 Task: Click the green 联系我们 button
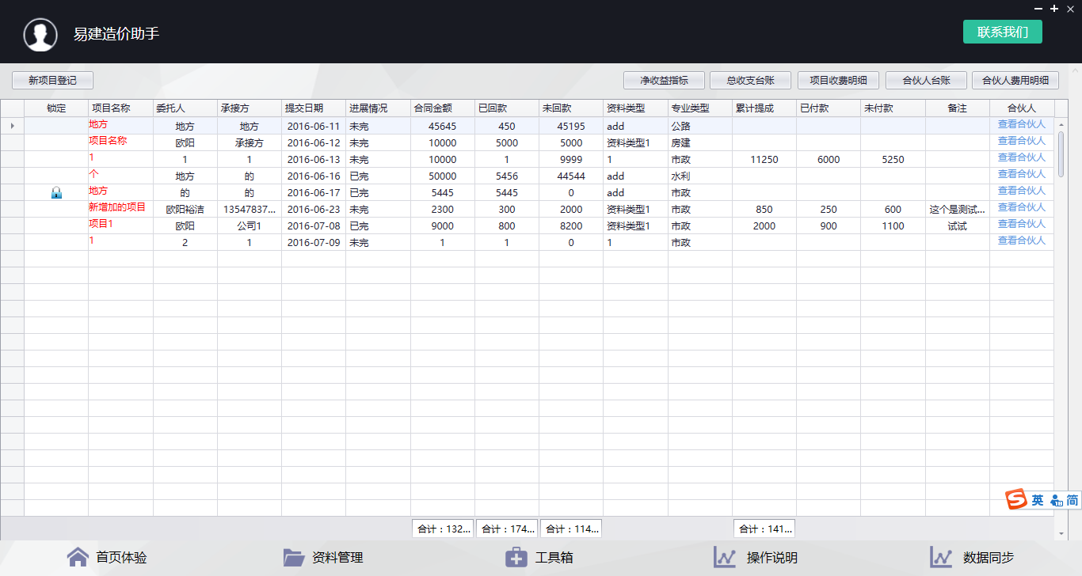click(x=1003, y=32)
